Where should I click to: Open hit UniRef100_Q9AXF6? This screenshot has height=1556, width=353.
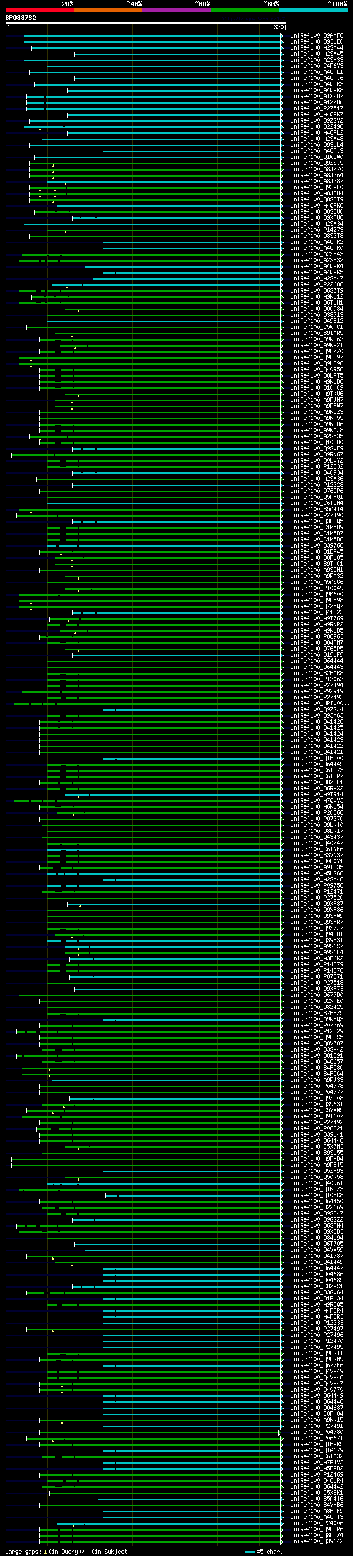click(x=317, y=36)
